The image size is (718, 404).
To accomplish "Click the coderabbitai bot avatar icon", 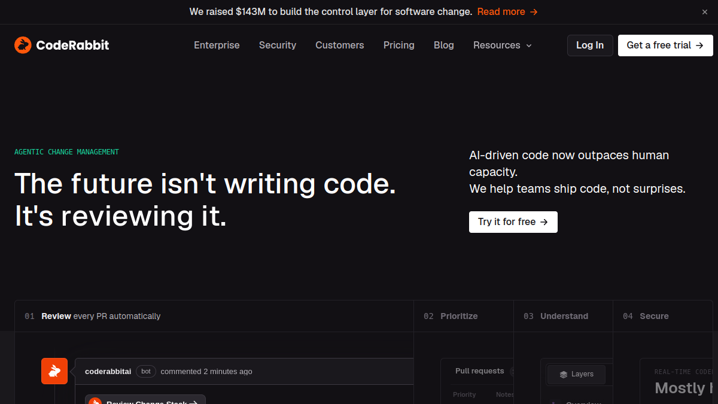I will click(x=54, y=371).
